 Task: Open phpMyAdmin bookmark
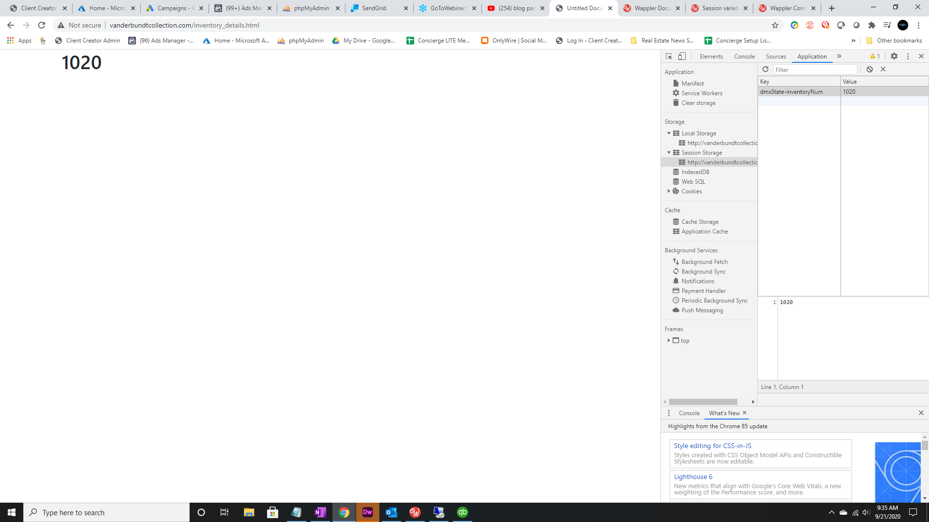(x=300, y=41)
